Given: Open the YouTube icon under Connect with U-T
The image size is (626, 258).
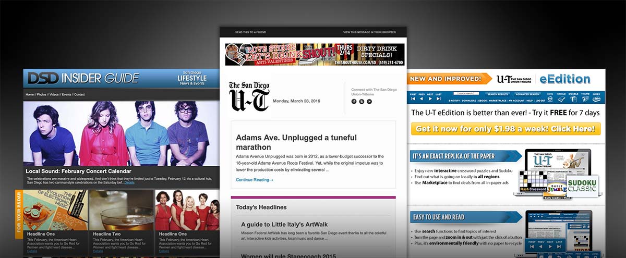Looking at the screenshot, I should pyautogui.click(x=369, y=102).
